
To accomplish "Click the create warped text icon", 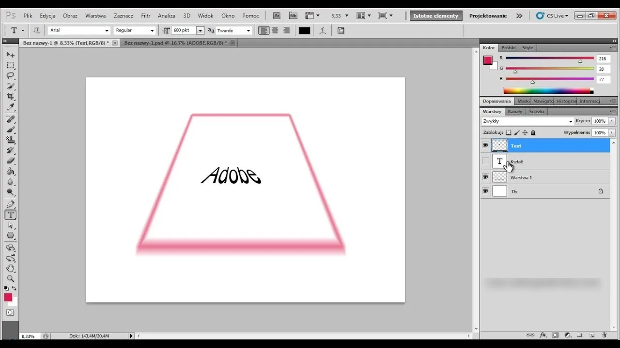I will (x=323, y=30).
